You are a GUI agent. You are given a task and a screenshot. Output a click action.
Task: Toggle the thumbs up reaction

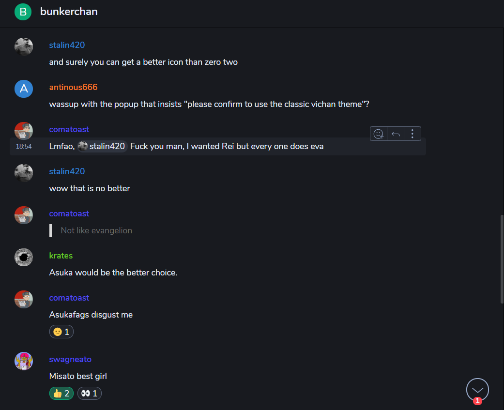[61, 393]
